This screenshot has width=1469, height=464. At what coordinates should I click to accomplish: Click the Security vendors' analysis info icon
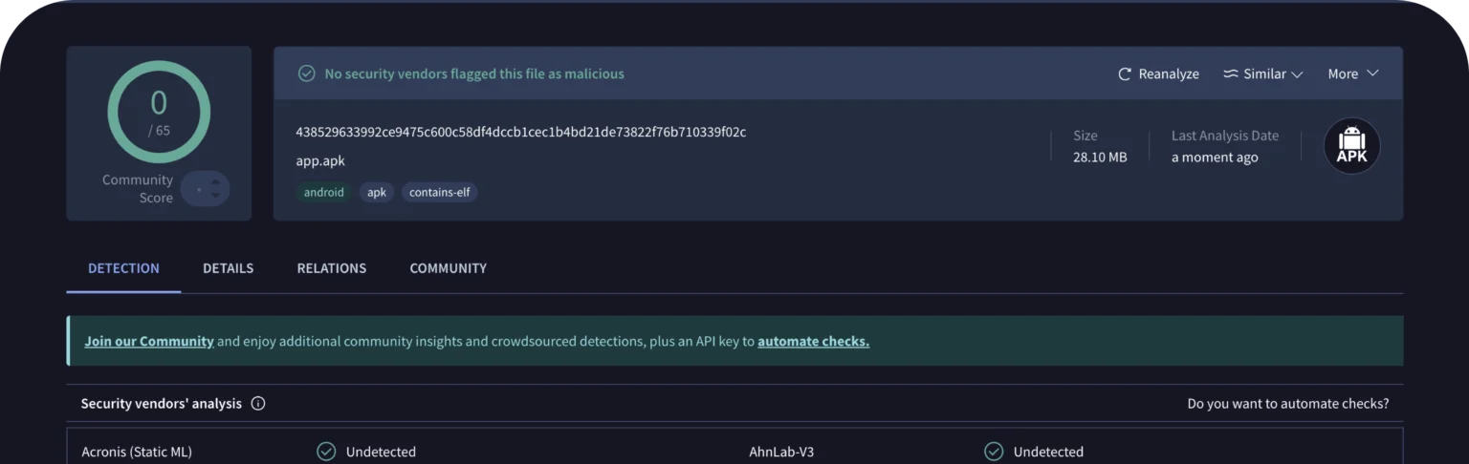click(258, 403)
